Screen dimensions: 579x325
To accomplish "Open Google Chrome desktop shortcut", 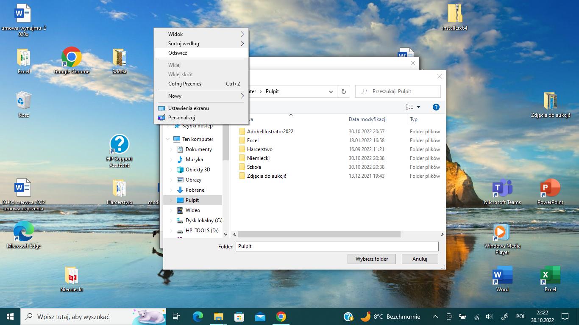I will 71,58.
